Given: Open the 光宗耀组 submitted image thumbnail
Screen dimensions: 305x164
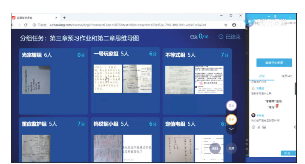Looking at the screenshot, I should click(x=36, y=80).
